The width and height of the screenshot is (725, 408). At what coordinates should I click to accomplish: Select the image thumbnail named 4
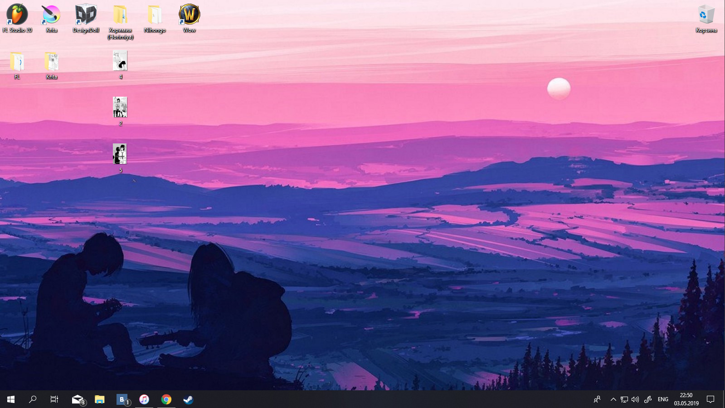point(120,61)
